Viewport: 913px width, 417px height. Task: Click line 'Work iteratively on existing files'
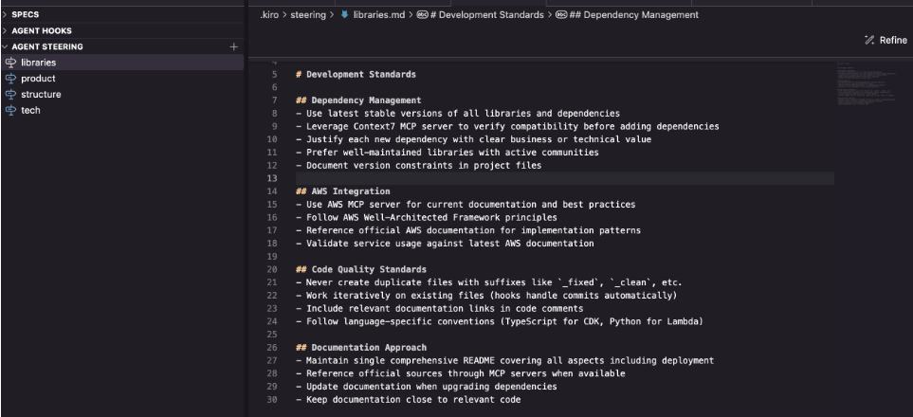[x=486, y=296]
